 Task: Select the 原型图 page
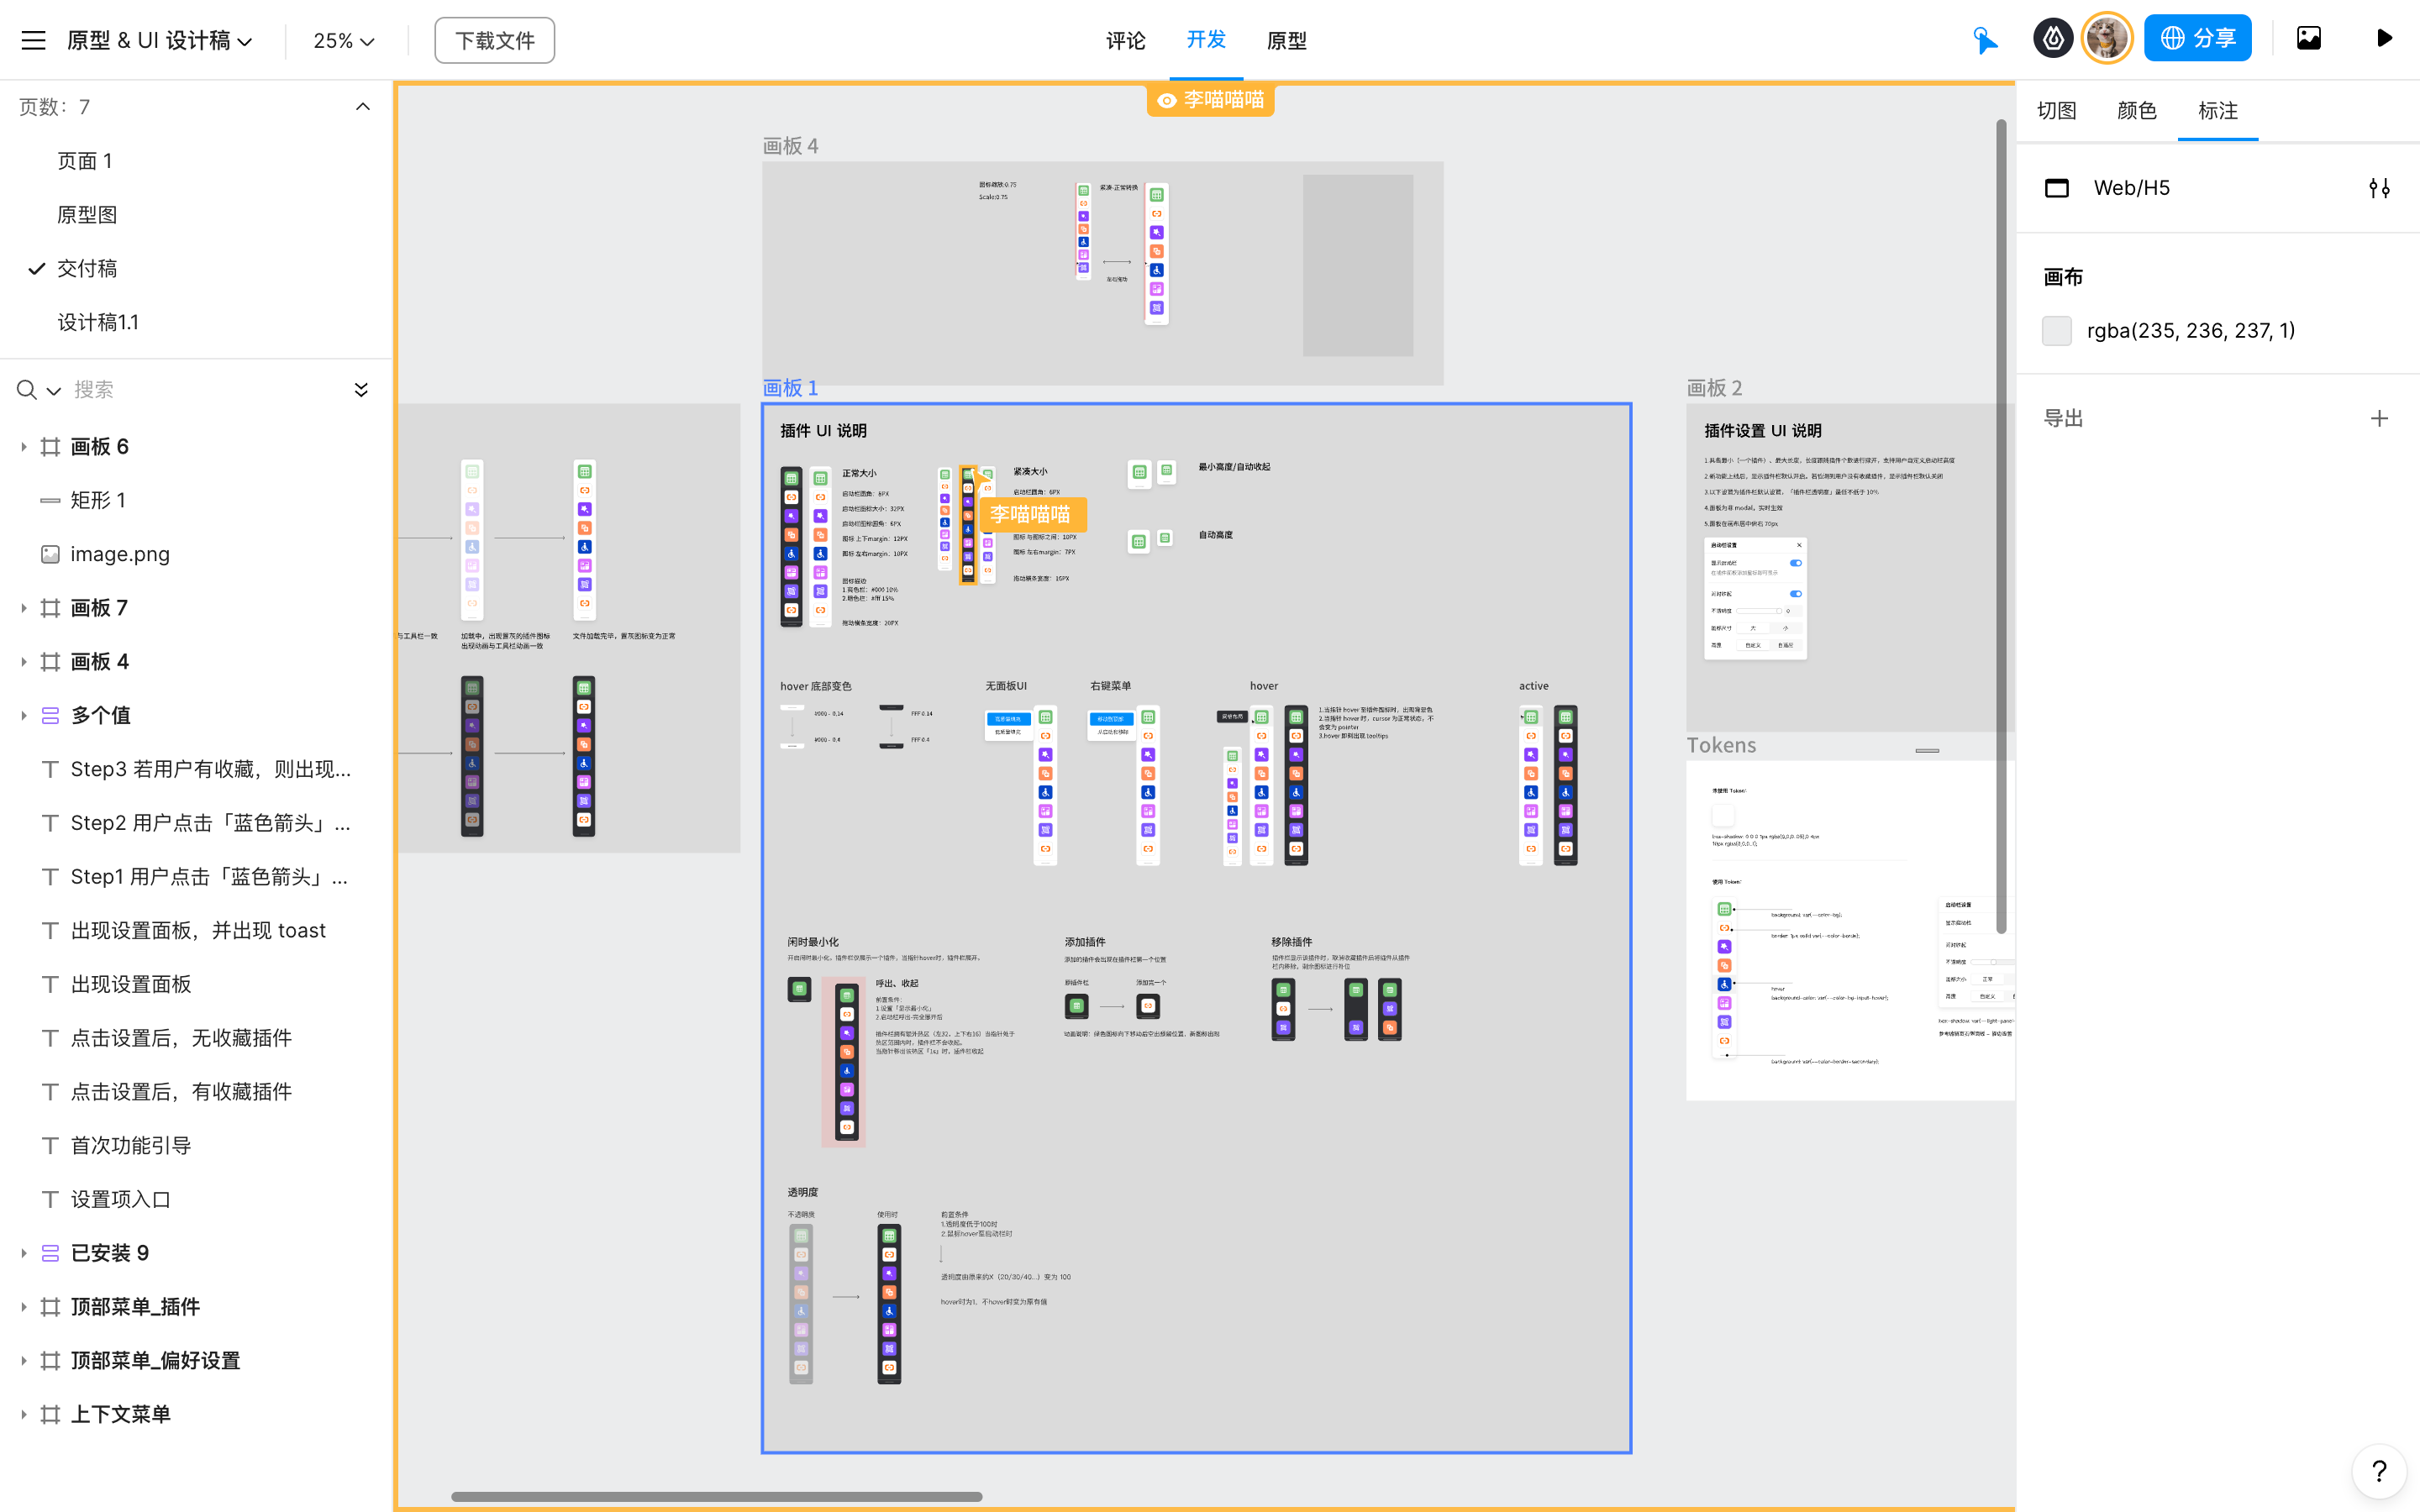[87, 215]
